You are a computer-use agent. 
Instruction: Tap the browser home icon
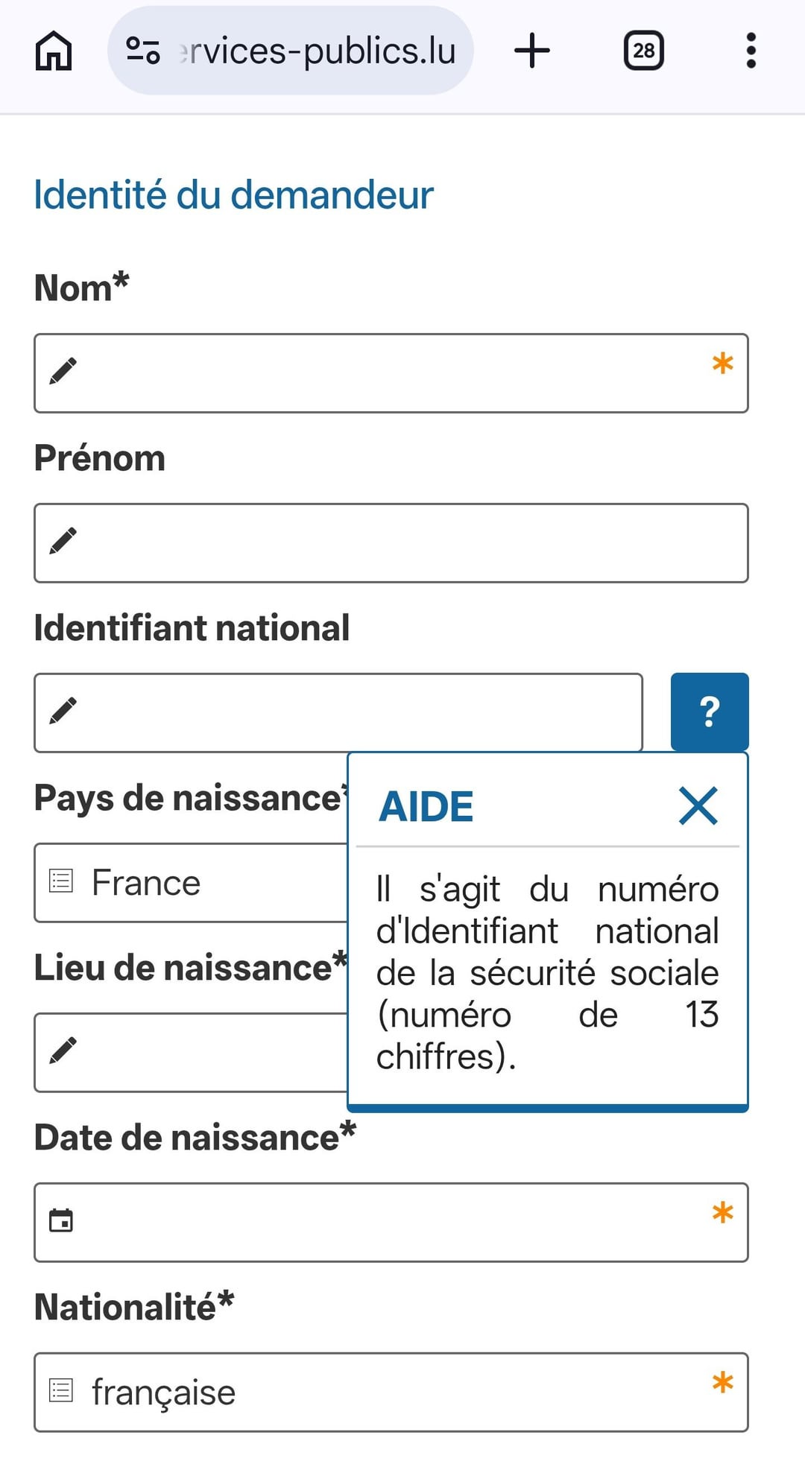coord(54,51)
